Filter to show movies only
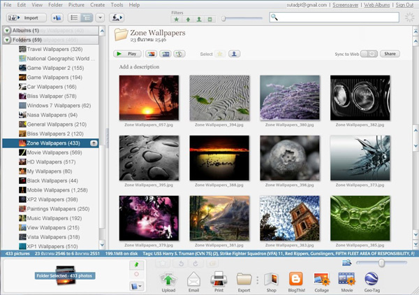The width and height of the screenshot is (419, 295). pos(210,20)
